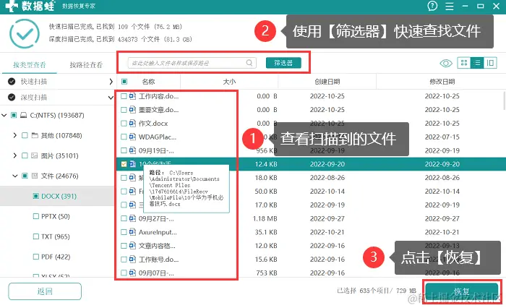506x308 pixels.
Task: Check the box for 作文.docx
Action: (124, 124)
